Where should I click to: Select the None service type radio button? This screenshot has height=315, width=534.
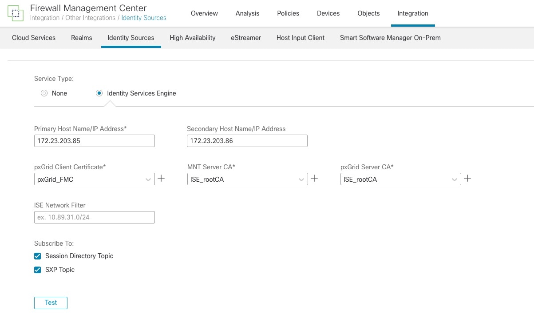(x=44, y=93)
